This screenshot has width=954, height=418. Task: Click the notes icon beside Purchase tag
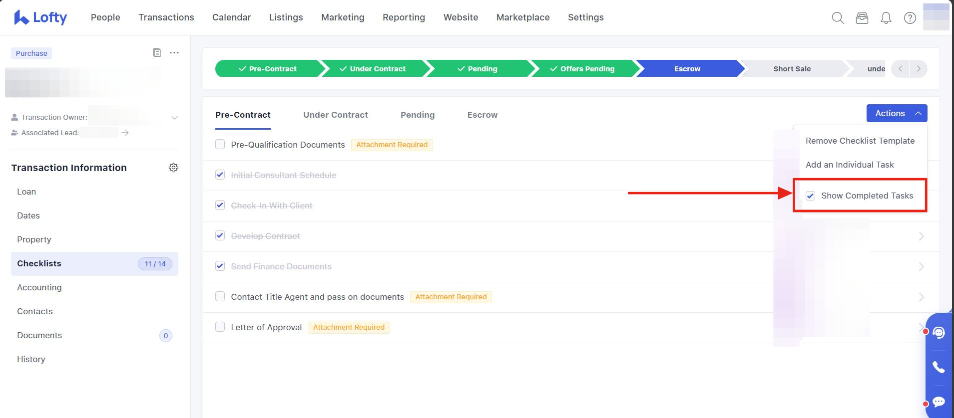(x=157, y=53)
